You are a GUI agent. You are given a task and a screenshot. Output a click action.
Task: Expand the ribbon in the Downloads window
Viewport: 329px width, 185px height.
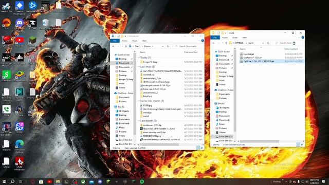tap(199, 41)
